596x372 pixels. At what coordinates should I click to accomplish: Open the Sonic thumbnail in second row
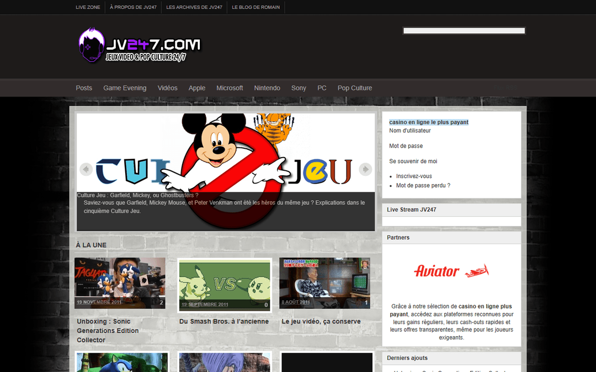(x=122, y=362)
